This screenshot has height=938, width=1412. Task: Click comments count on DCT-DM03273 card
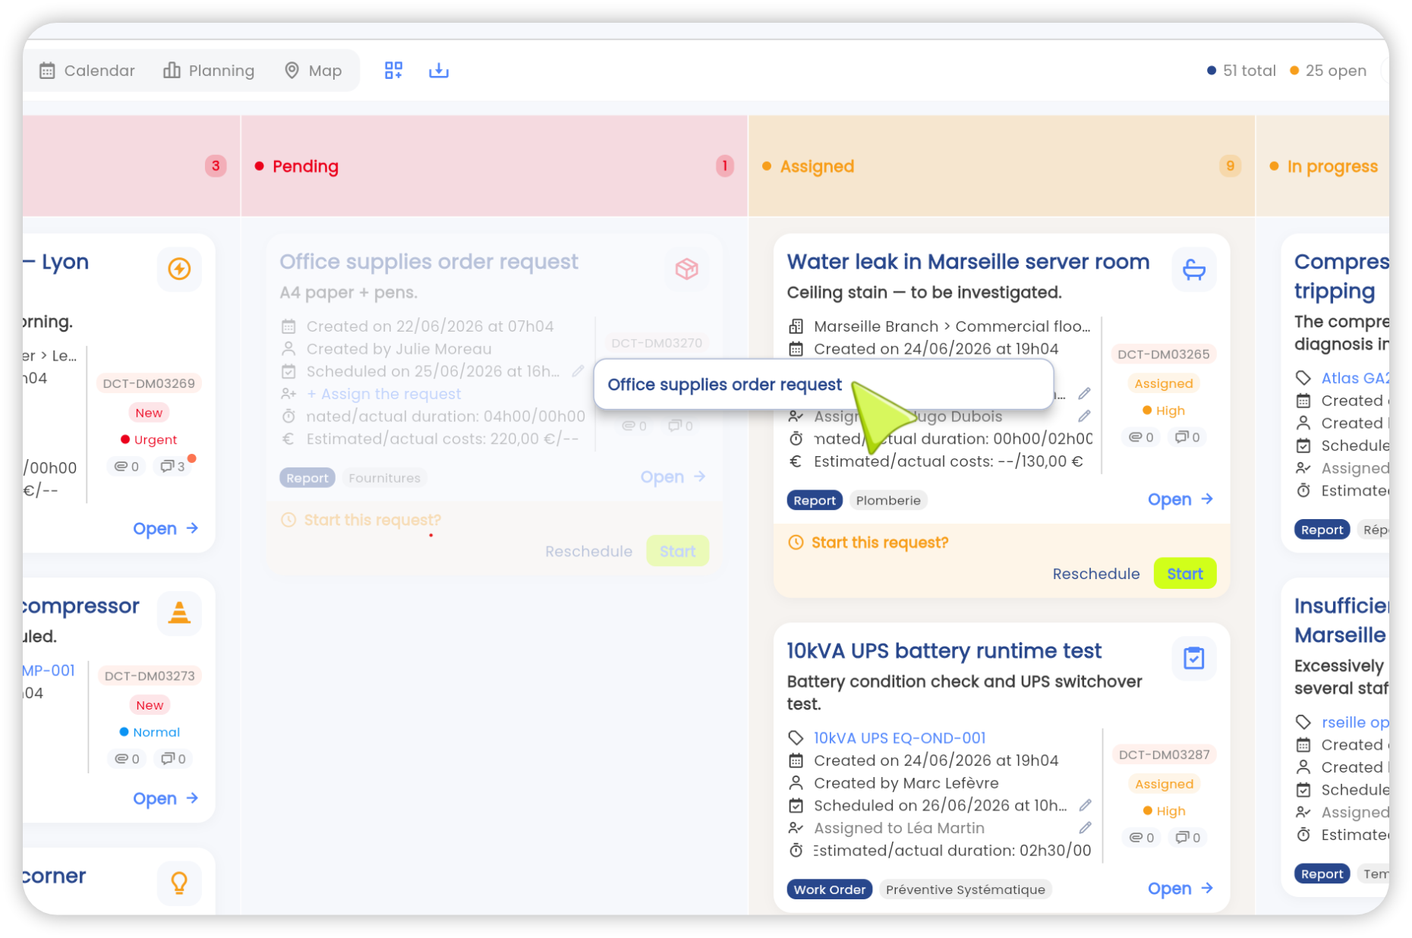pyautogui.click(x=174, y=758)
